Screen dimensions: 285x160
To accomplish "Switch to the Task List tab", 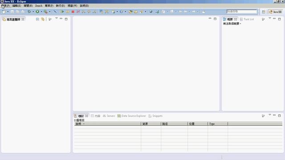I will pyautogui.click(x=247, y=19).
